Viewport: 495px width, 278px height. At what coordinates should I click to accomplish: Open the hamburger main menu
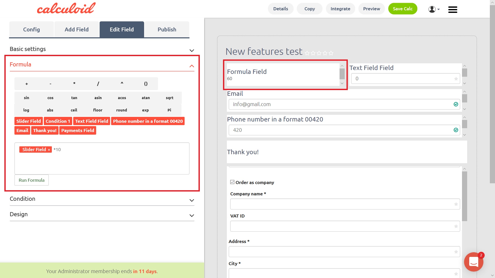click(x=452, y=10)
